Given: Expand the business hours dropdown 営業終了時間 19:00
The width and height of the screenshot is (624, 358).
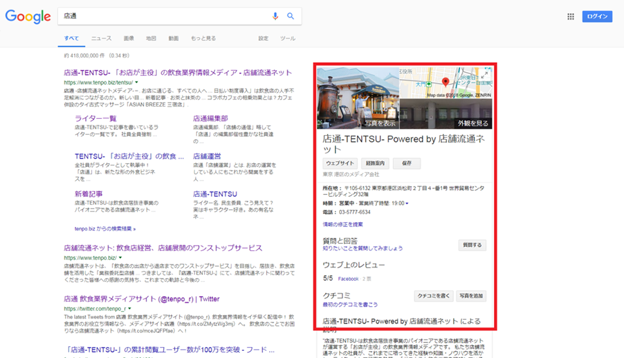Looking at the screenshot, I should point(407,203).
